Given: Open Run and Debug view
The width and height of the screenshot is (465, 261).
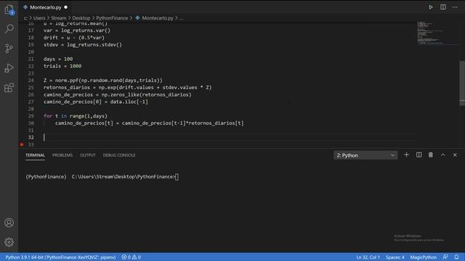Looking at the screenshot, I should coord(9,68).
